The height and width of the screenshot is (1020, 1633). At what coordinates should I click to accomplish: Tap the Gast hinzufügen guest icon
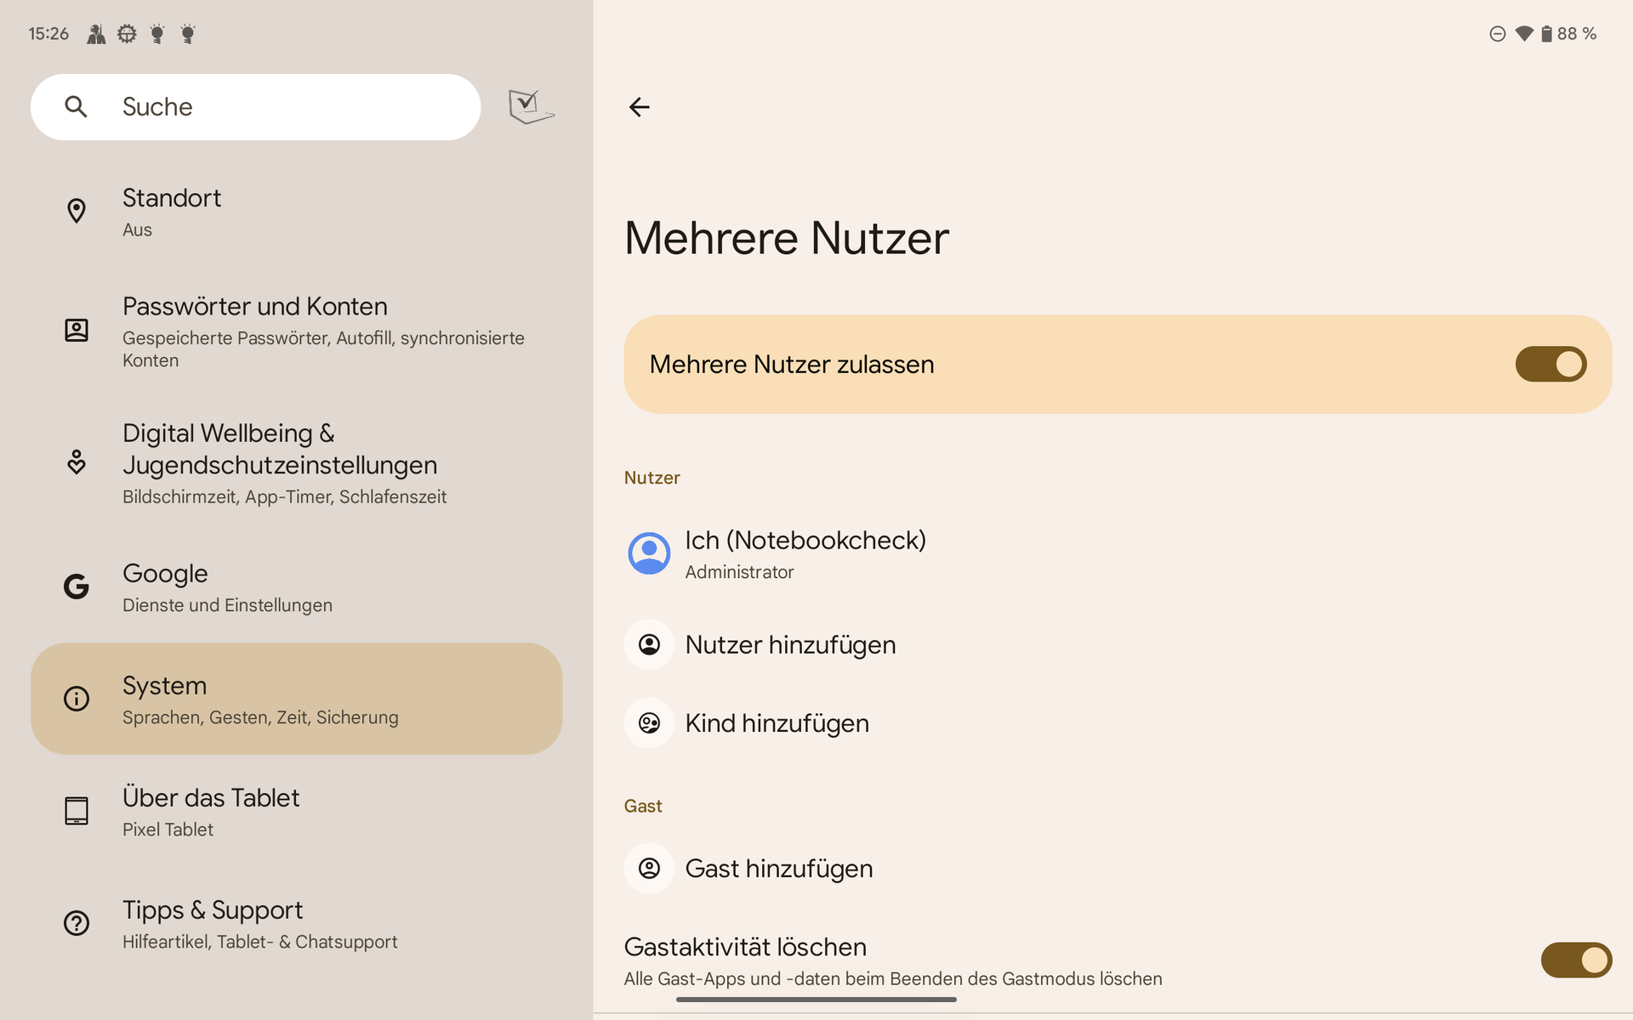click(x=649, y=868)
